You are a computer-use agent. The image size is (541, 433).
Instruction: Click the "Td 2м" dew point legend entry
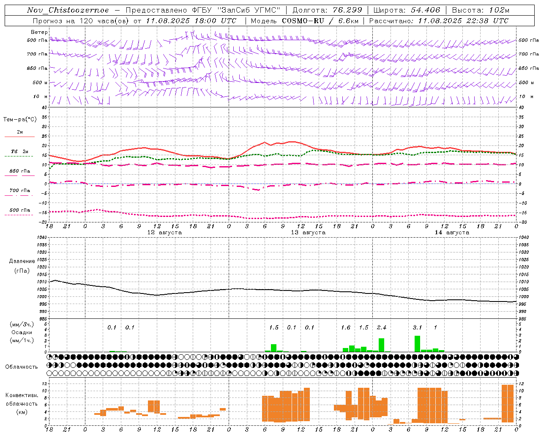tap(19, 151)
